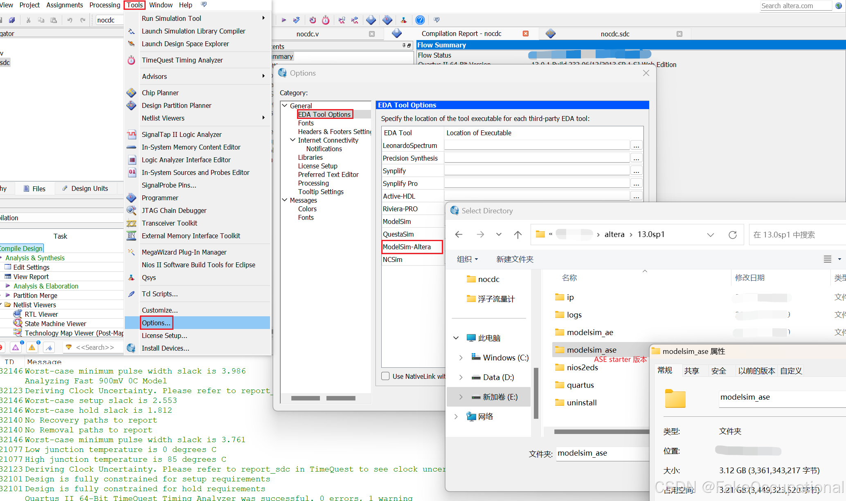The height and width of the screenshot is (501, 846).
Task: Click the 文件夹 folder name input field
Action: [601, 453]
